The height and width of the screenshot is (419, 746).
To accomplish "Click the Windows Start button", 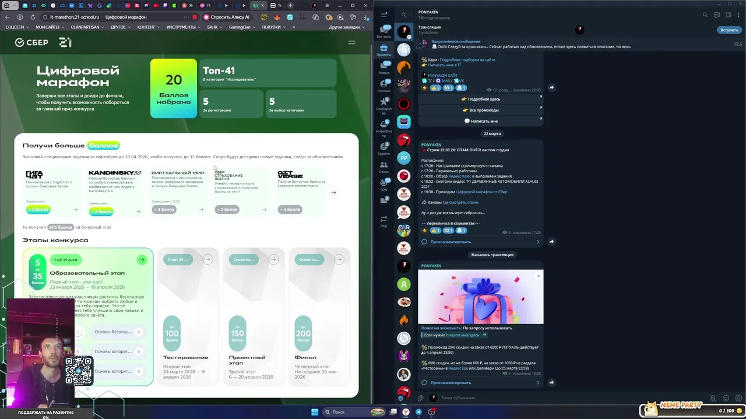I will coord(315,412).
